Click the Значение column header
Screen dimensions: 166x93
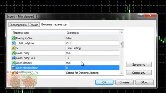click(92, 33)
